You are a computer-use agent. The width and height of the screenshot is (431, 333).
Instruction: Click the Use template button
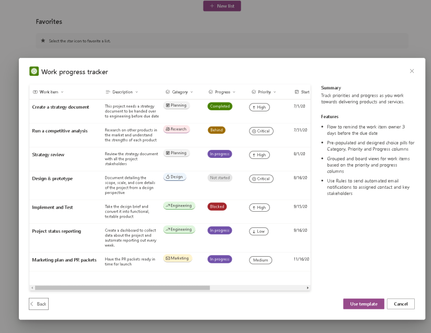364,304
